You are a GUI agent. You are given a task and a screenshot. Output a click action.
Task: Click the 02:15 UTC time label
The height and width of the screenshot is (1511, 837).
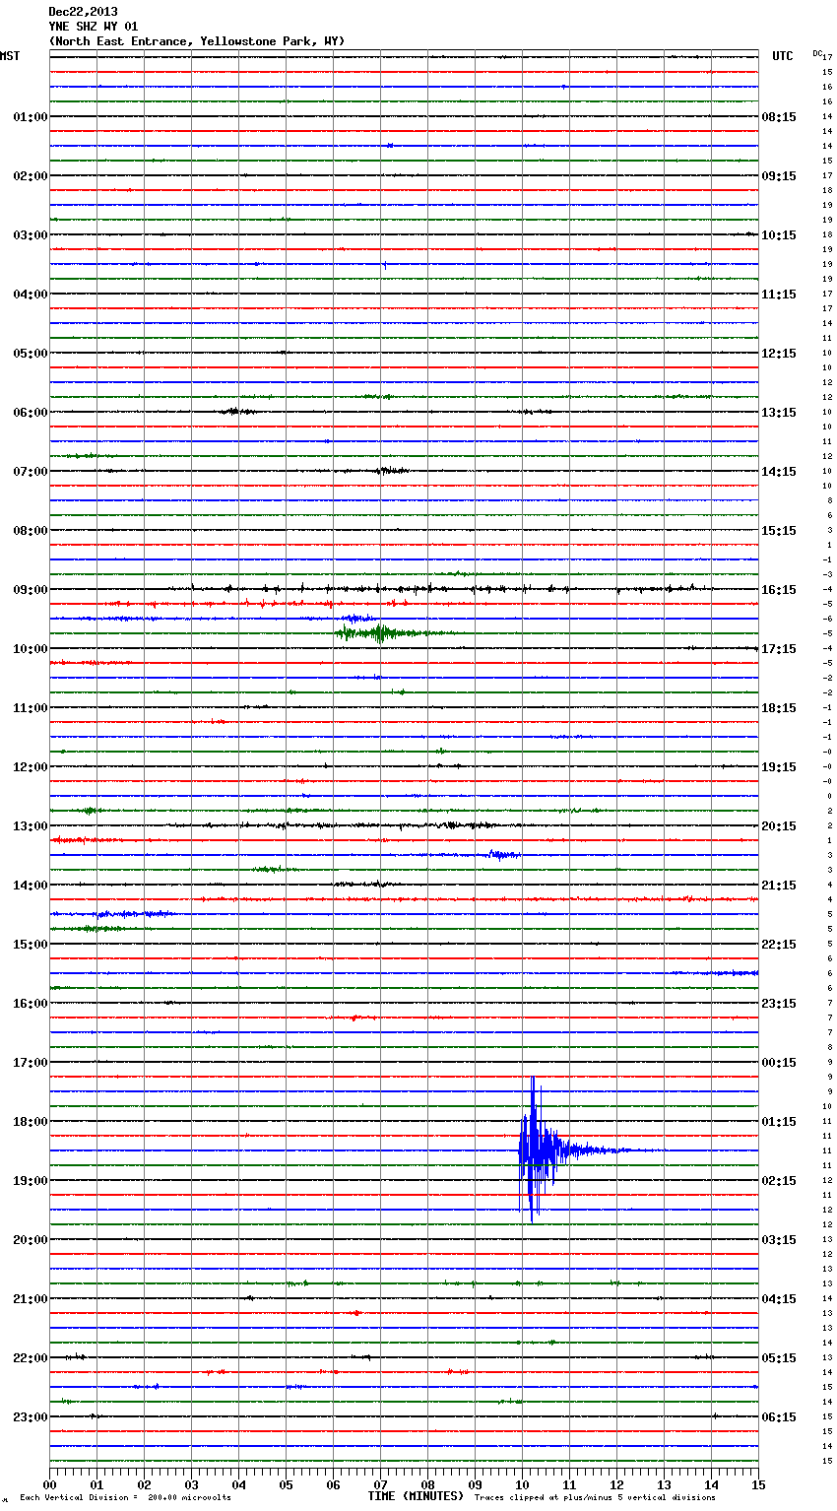pos(779,1181)
